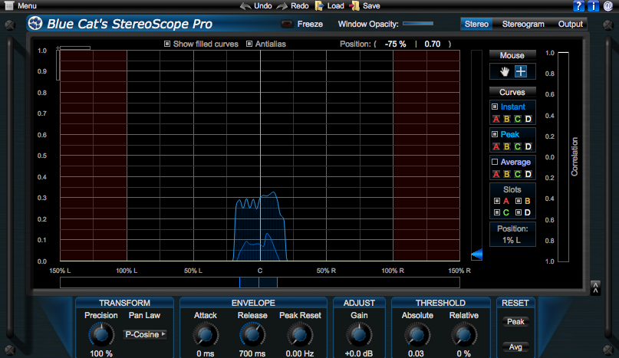Click the Load text
Image resolution: width=619 pixels, height=358 pixels.
click(335, 6)
